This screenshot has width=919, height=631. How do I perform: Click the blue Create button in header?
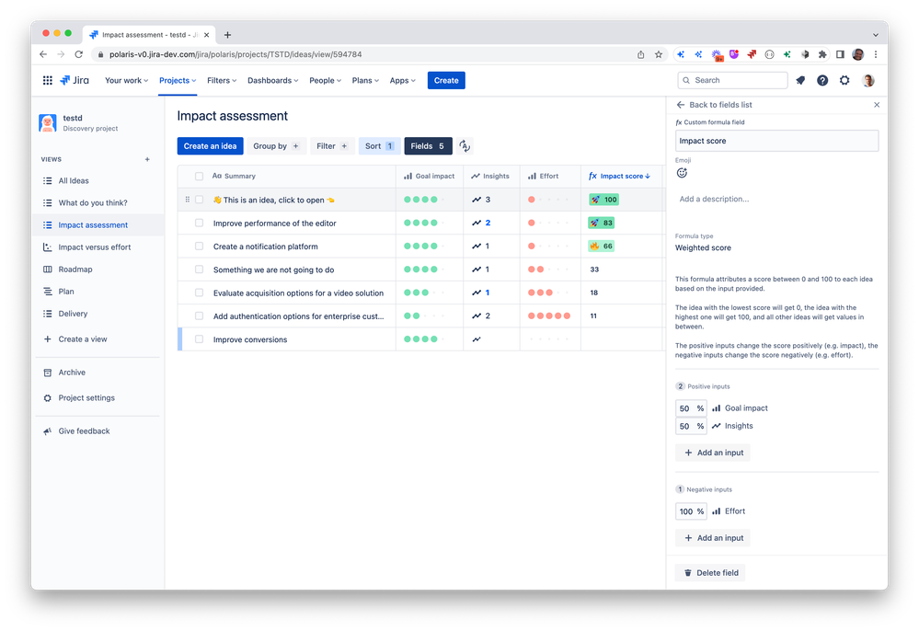(x=446, y=80)
